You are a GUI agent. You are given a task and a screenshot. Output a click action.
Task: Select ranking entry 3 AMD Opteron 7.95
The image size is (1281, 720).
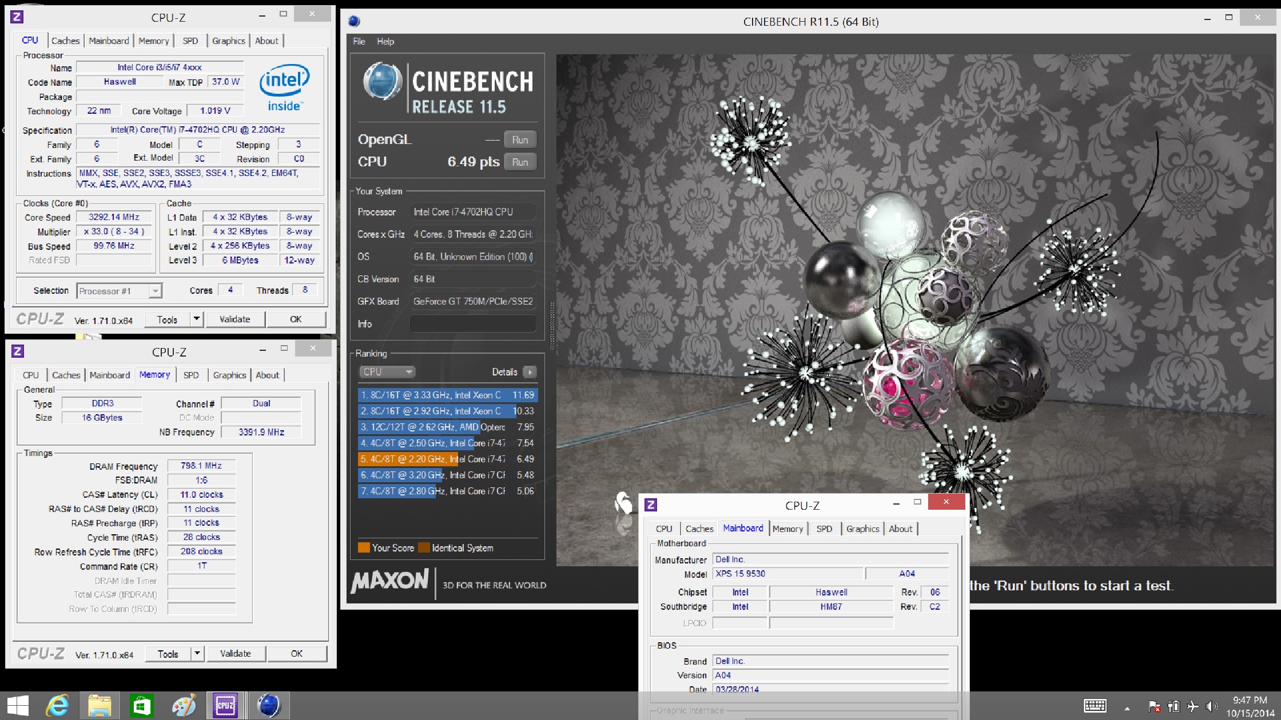coord(448,427)
